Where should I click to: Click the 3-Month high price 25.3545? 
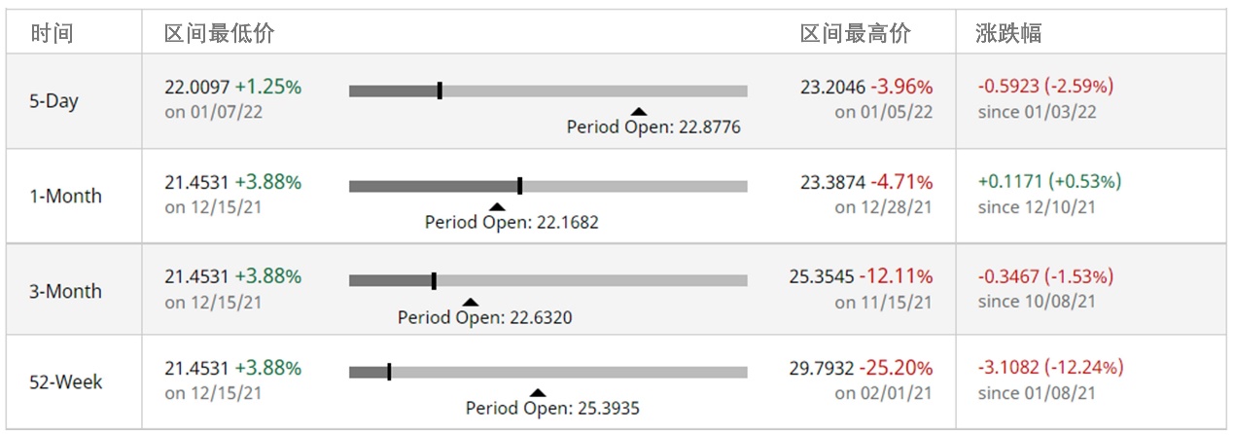822,276
